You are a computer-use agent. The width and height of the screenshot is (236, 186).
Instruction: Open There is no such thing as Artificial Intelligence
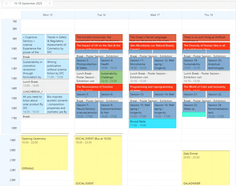pyautogui.click(x=206, y=38)
